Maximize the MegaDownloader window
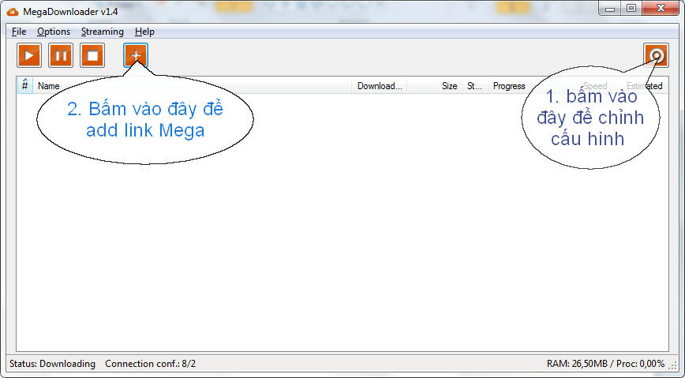 [x=631, y=9]
